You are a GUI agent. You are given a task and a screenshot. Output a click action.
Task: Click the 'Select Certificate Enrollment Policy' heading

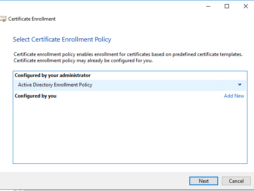tap(62, 40)
